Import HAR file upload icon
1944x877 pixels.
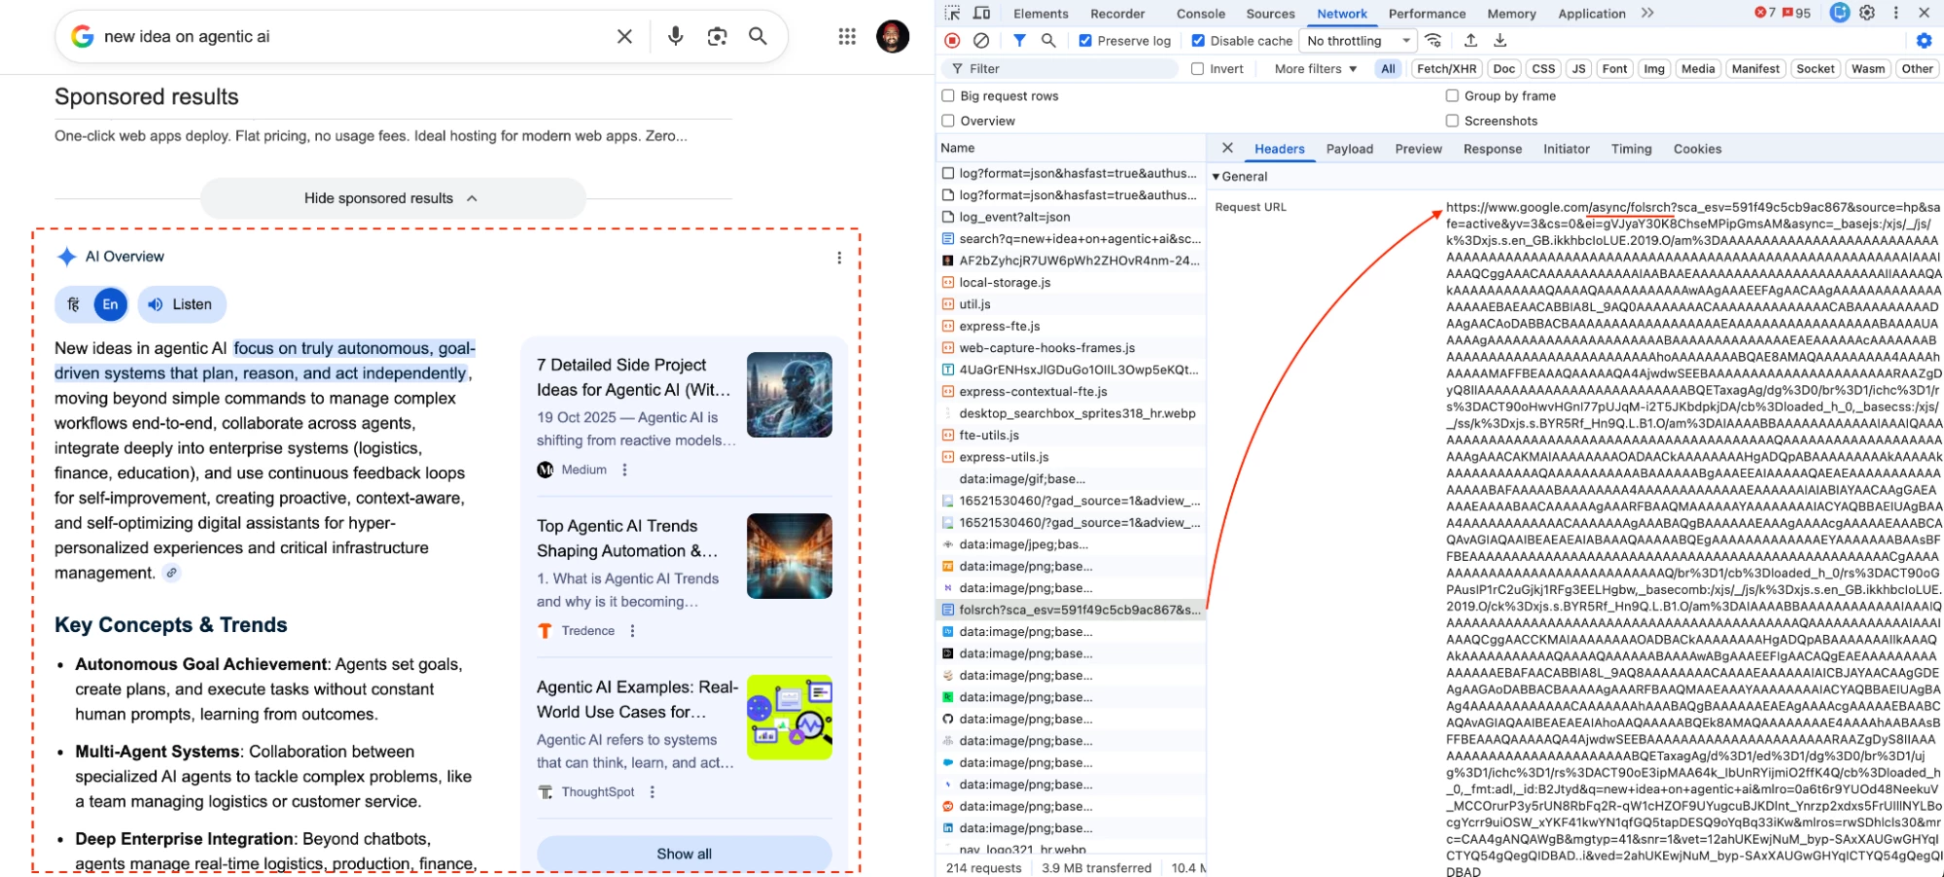click(x=1470, y=40)
